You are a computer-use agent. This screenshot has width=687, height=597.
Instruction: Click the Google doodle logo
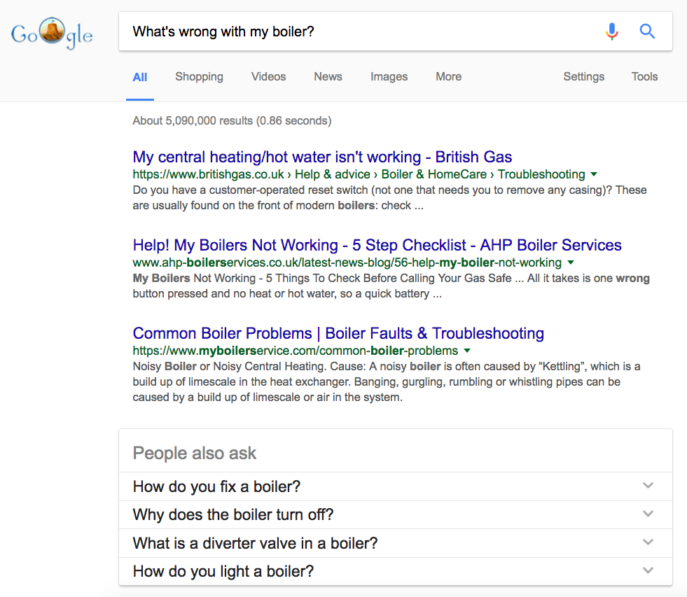point(52,32)
